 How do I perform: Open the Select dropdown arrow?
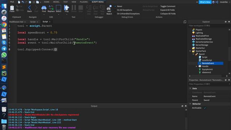[58, 14]
